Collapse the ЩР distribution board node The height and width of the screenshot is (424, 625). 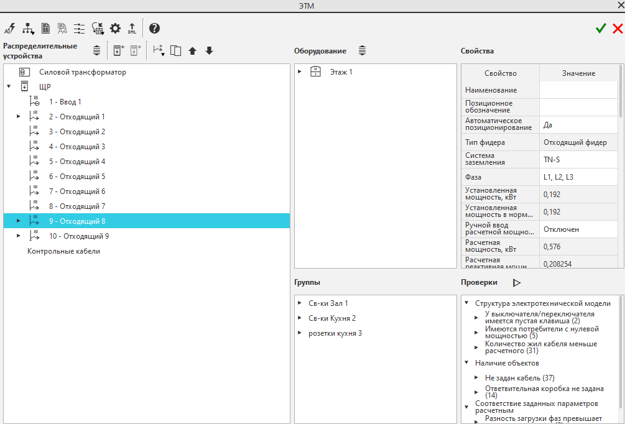(x=9, y=87)
